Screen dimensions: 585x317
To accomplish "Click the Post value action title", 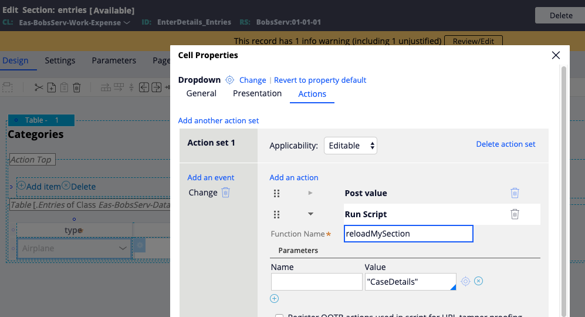I will pos(366,193).
